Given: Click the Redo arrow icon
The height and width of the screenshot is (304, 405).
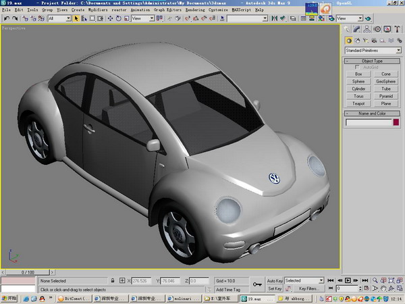Looking at the screenshot, I should pos(15,19).
